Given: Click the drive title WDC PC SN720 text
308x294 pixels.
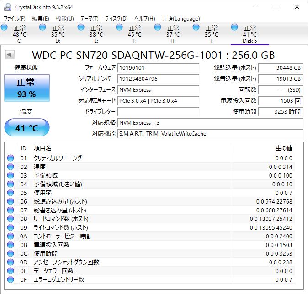Looking at the screenshot, I should [x=153, y=55].
